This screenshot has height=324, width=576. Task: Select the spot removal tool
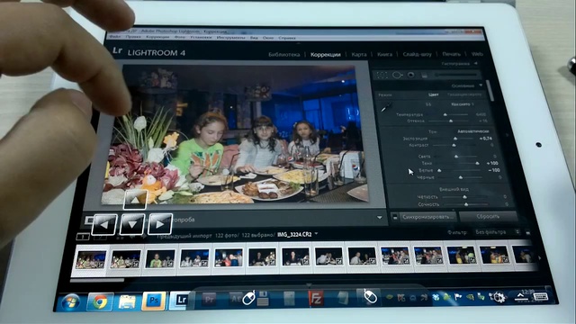point(397,75)
